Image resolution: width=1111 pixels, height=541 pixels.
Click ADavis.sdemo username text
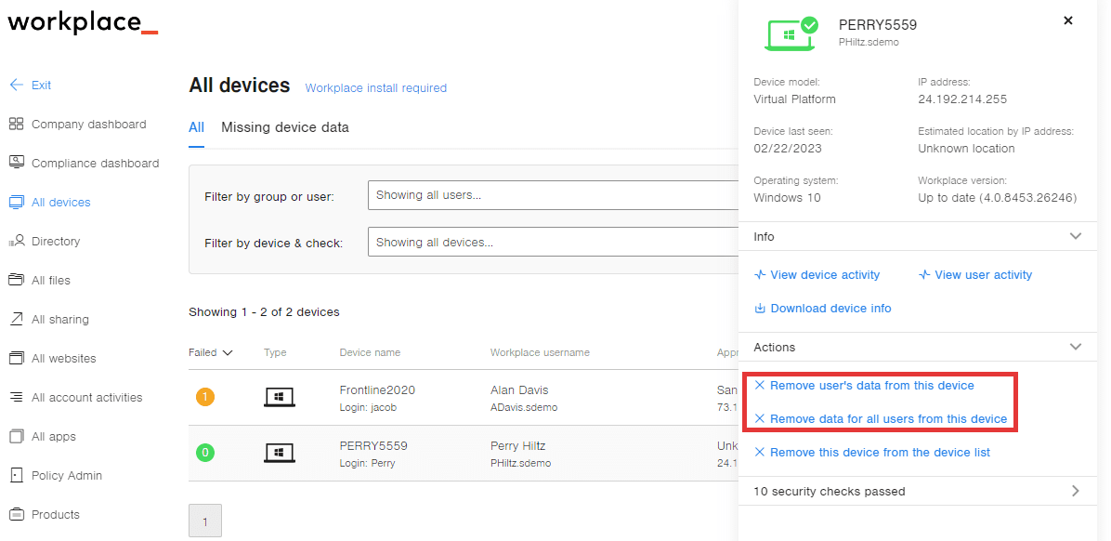(524, 408)
